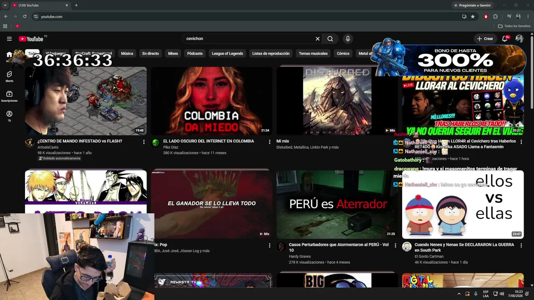Open the ArtosisCasts channel name link

pos(48,147)
